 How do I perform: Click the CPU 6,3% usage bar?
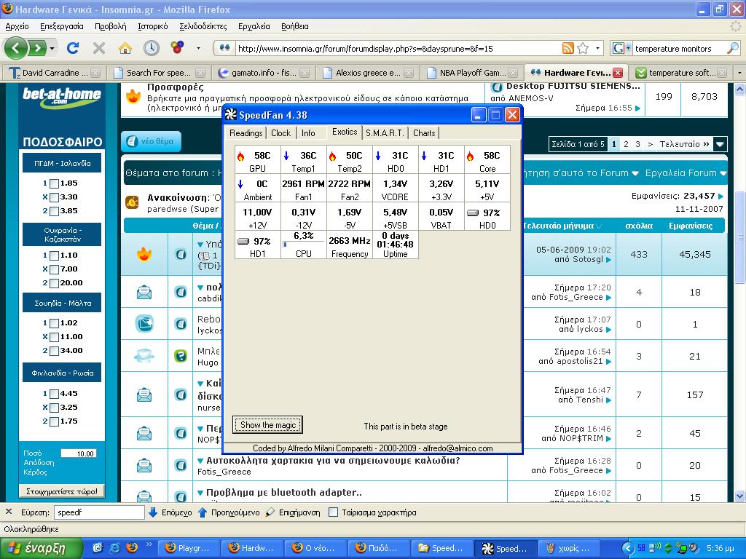[304, 245]
